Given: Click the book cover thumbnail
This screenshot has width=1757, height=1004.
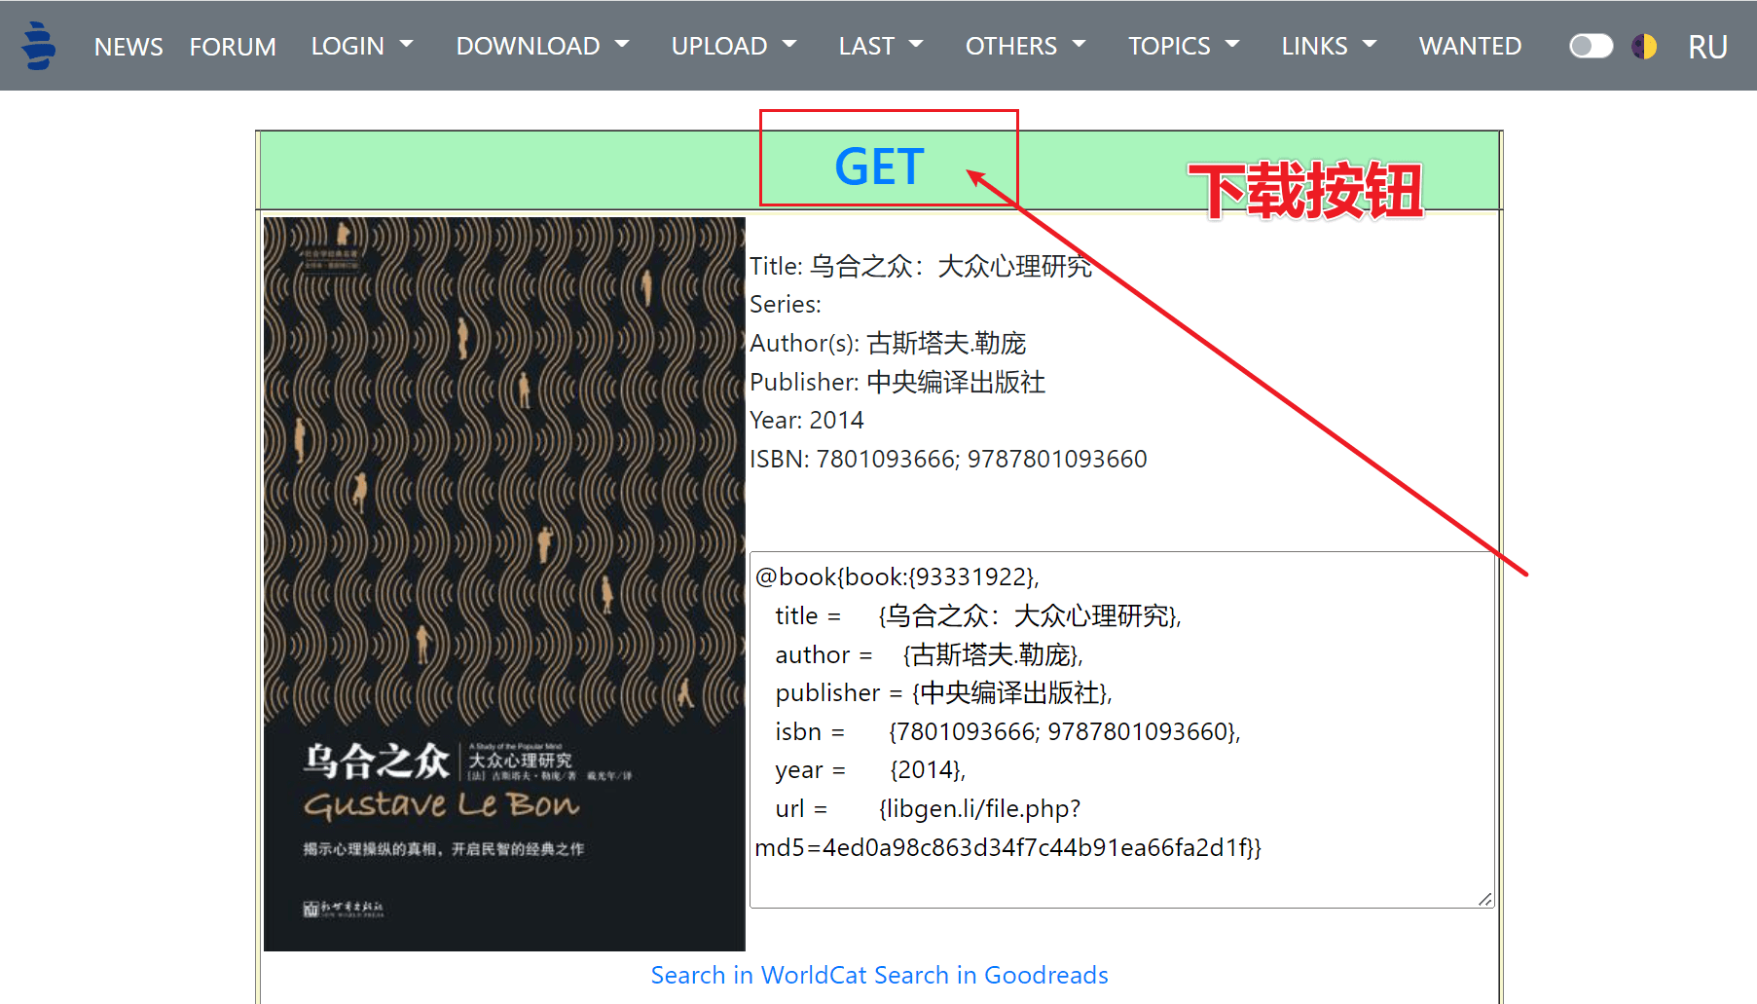Looking at the screenshot, I should coord(504,584).
